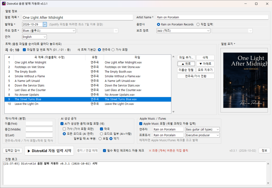272x188 pixels.
Task: Click the 곡 제목 column header
Action: click(x=49, y=57)
